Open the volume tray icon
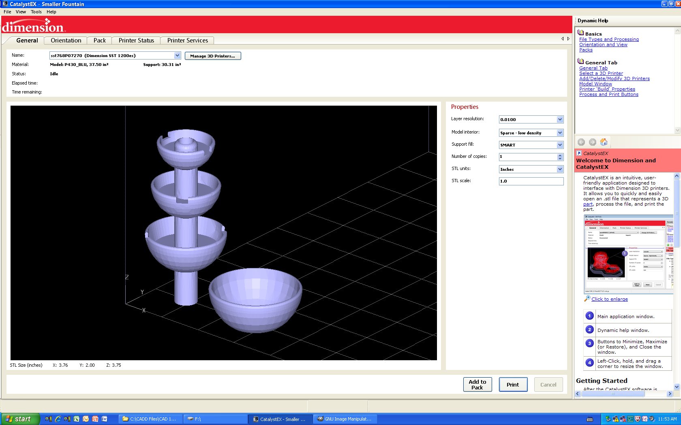Screen dimensions: 681x425 pos(652,419)
